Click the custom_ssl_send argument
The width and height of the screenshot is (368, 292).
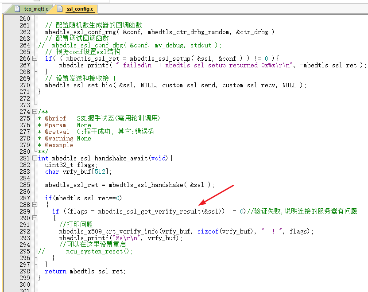189,85
